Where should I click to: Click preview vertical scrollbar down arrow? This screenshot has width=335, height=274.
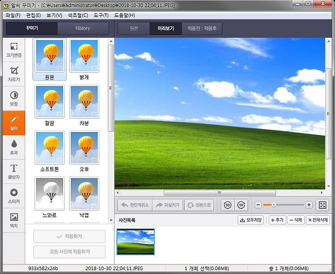point(328,186)
